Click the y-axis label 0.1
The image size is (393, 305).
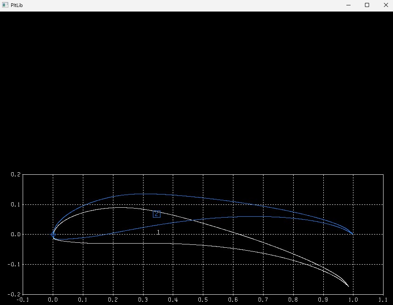click(16, 204)
